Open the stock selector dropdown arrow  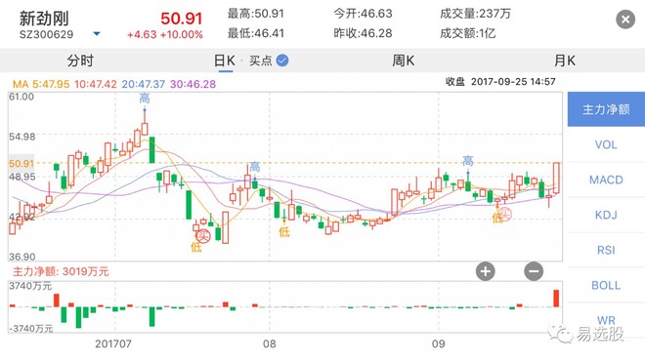pos(97,34)
